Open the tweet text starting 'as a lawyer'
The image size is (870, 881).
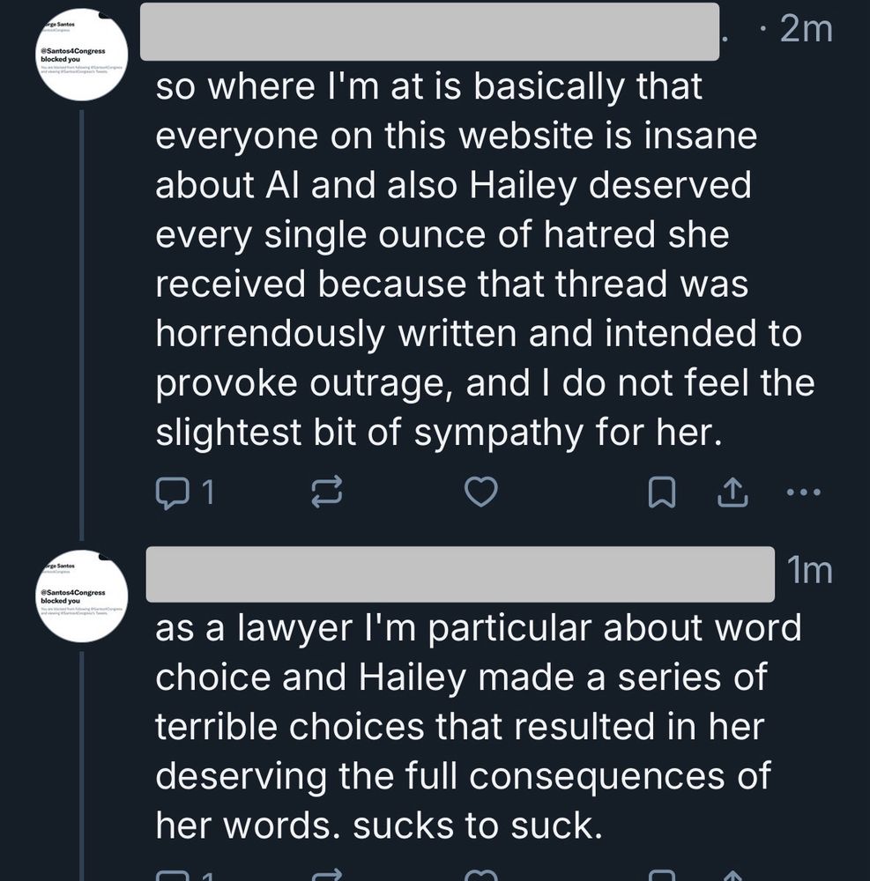[476, 727]
